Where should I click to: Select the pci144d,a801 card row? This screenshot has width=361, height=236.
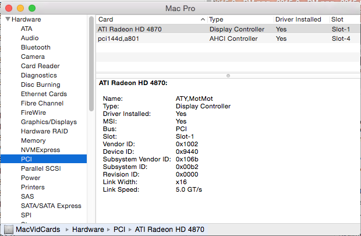pos(228,38)
